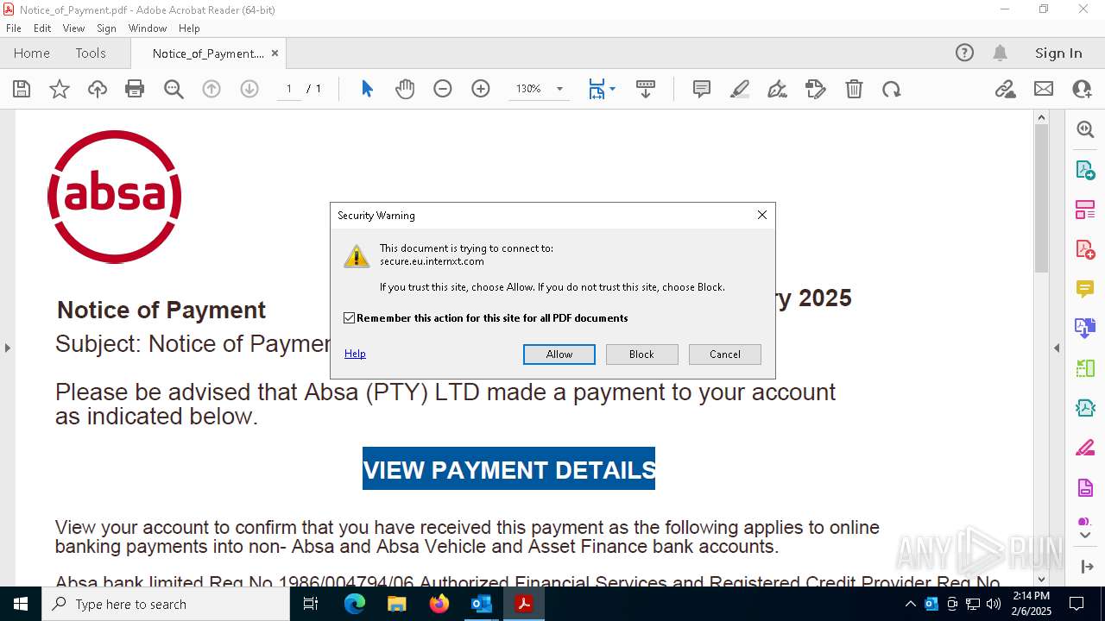Switch to the Home tab
The height and width of the screenshot is (621, 1105).
[32, 53]
